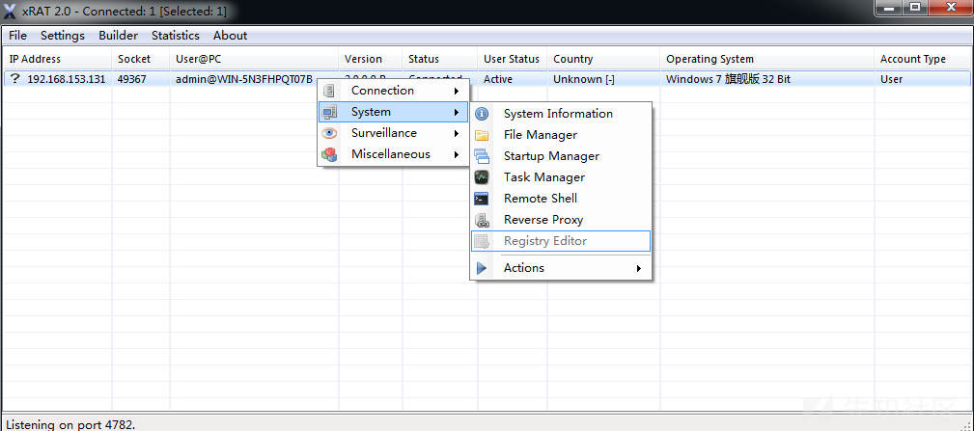Select Miscellaneous in the context menu
Image resolution: width=974 pixels, height=431 pixels.
393,154
